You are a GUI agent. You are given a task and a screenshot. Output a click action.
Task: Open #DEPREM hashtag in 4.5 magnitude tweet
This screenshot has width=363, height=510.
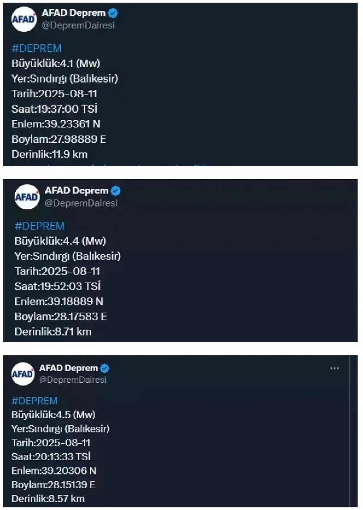[x=35, y=401]
